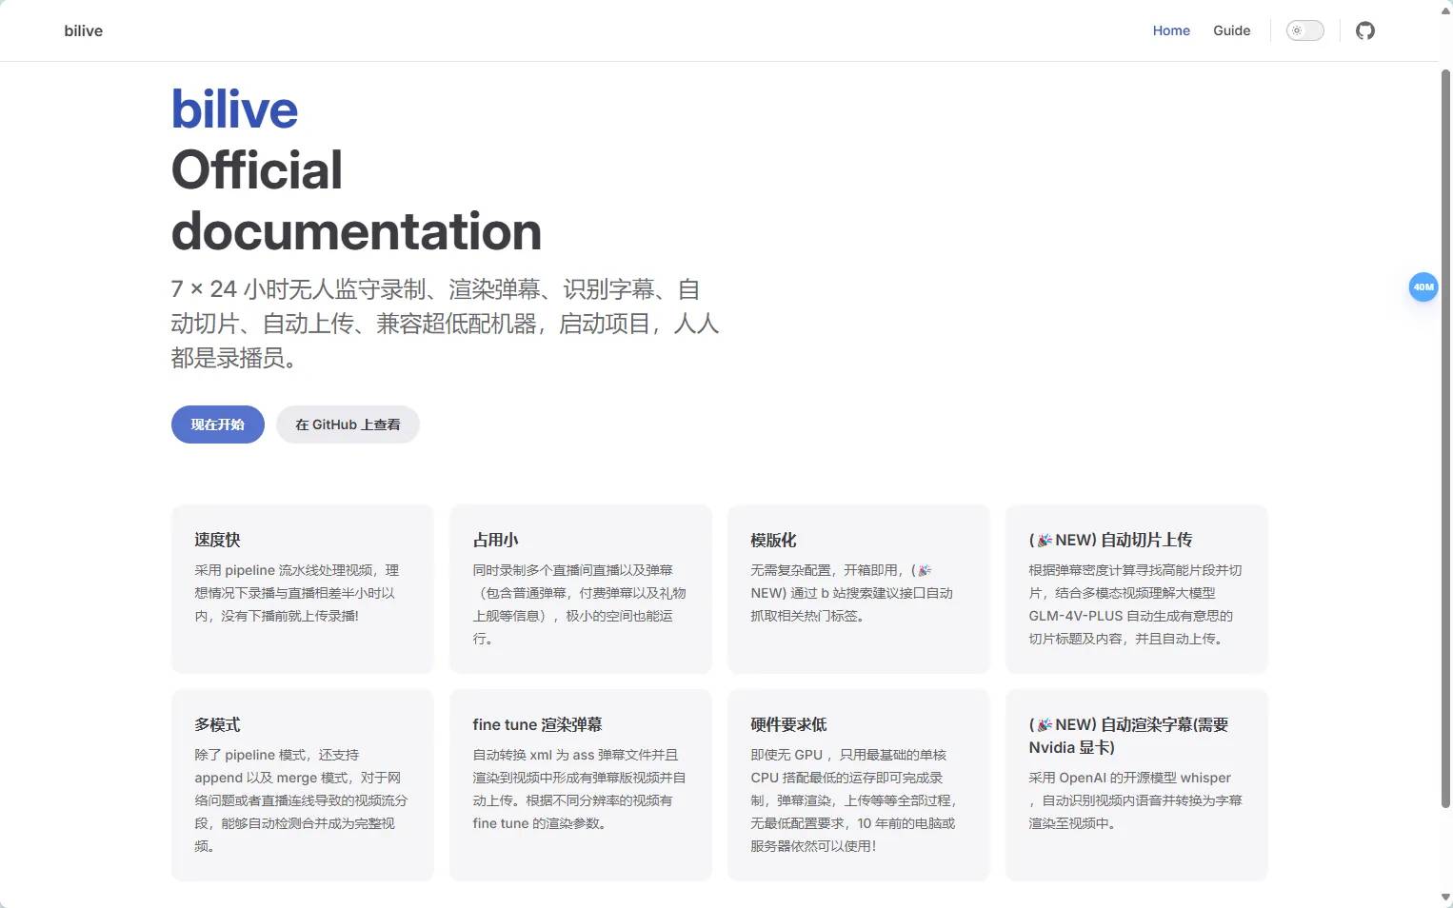Toggle the dark mode appearance switch
Image resolution: width=1453 pixels, height=908 pixels.
[x=1304, y=30]
